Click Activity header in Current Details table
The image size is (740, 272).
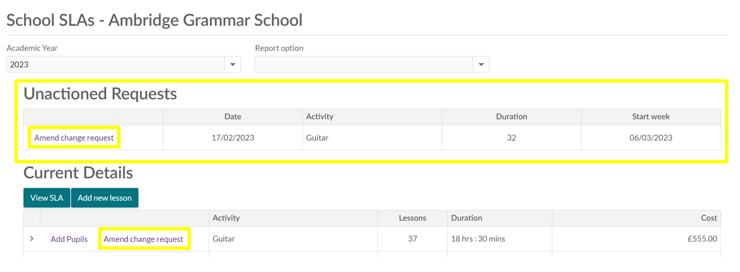pyautogui.click(x=293, y=218)
